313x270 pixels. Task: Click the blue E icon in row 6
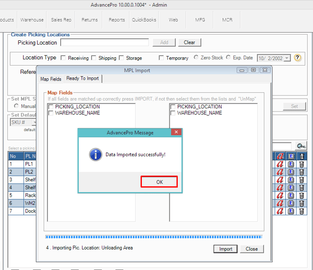point(291,203)
